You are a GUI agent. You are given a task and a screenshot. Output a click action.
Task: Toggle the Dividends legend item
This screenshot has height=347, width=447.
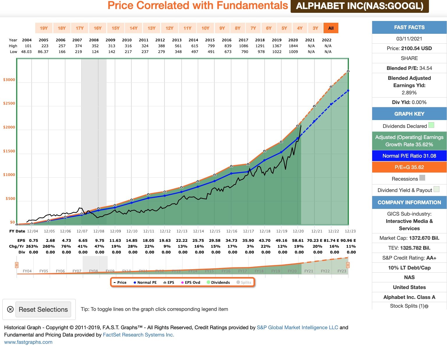click(218, 282)
